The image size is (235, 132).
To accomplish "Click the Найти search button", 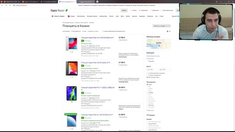I will pyautogui.click(x=124, y=11).
